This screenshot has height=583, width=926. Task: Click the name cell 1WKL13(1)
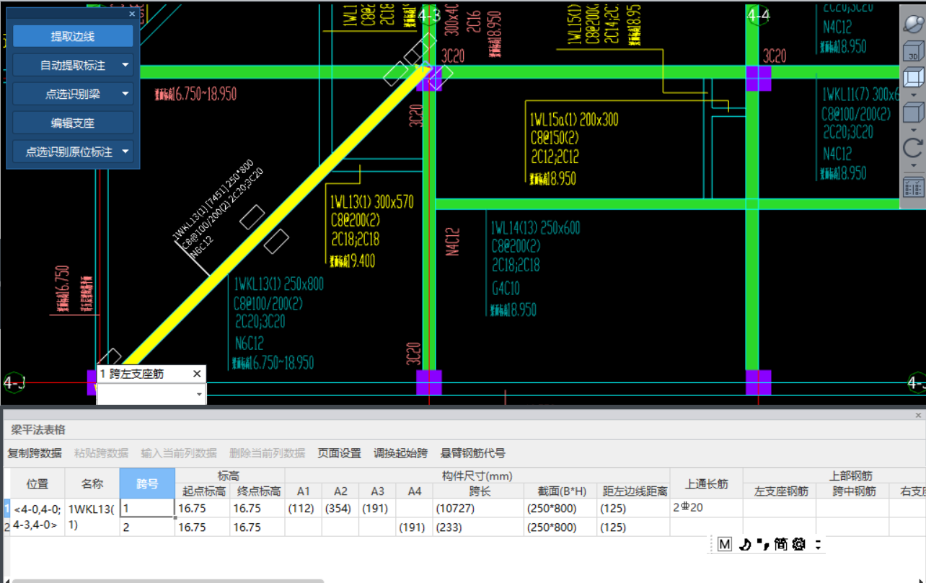pos(92,517)
